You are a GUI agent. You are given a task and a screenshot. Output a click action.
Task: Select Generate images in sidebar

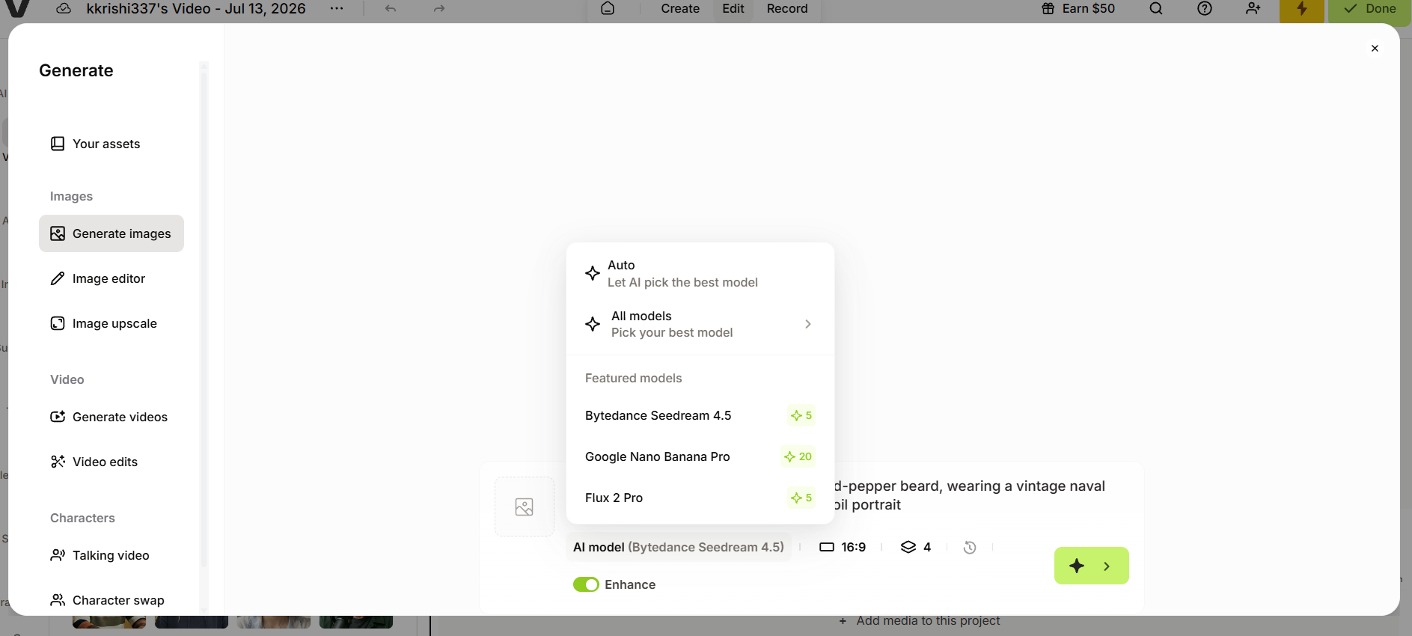111,233
